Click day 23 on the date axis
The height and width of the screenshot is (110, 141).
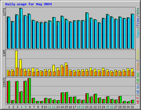click(99, 107)
